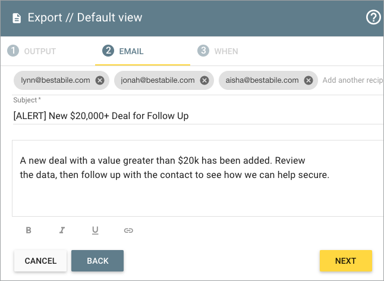
Task: Switch to the When step tab
Action: (x=218, y=51)
